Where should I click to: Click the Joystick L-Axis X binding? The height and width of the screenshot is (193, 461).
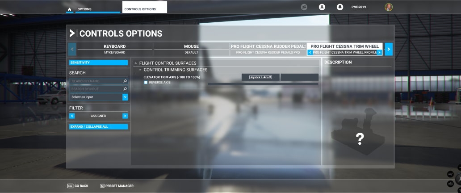(x=260, y=77)
